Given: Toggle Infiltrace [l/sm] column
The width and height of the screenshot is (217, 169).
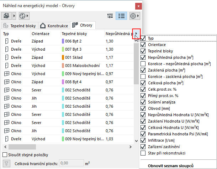Looking at the screenshot, I should click(x=143, y=140).
